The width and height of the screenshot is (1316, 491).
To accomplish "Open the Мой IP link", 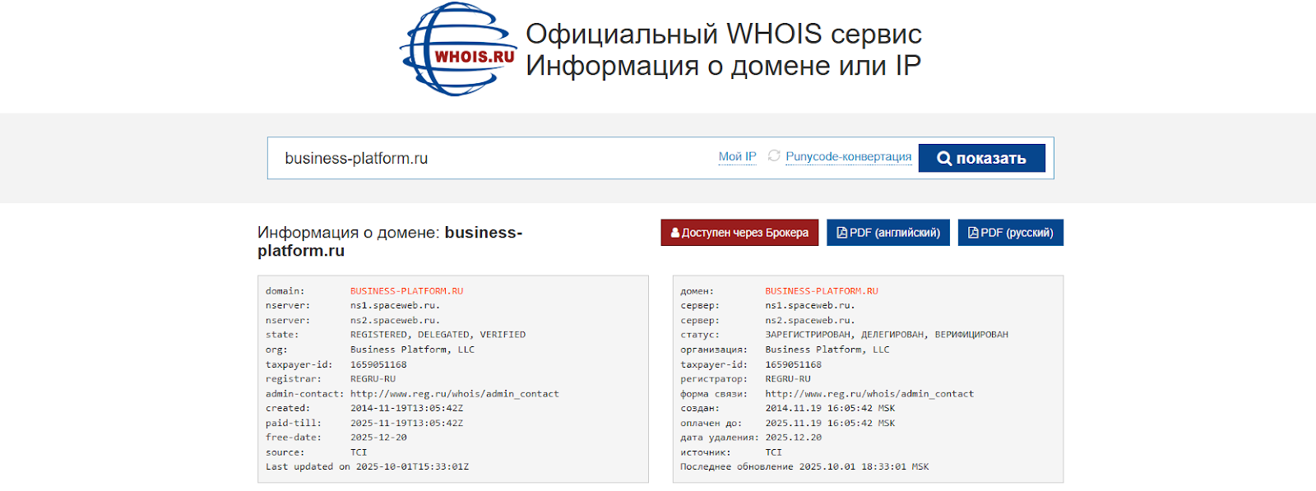I will click(737, 156).
